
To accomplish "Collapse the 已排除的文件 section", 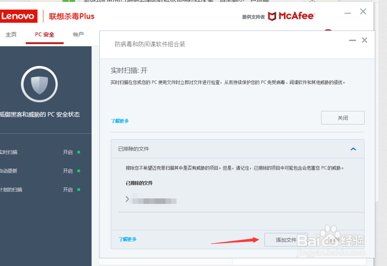I will [353, 148].
